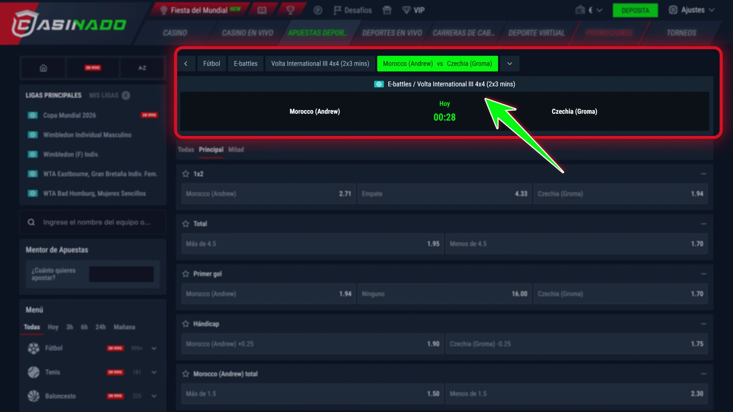Filter menu by 24h
Screen dimensions: 733x412
click(100, 327)
